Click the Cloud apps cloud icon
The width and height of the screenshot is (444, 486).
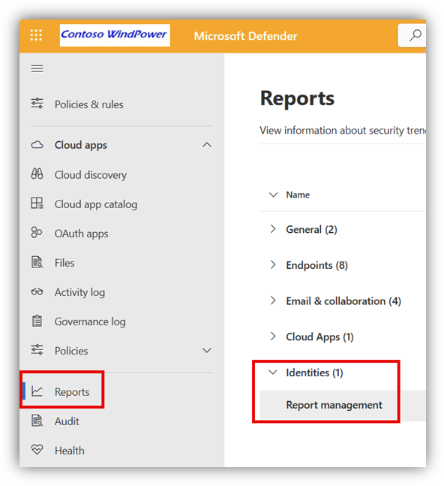tap(37, 145)
